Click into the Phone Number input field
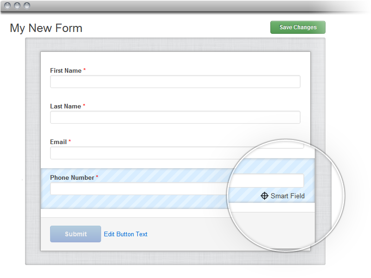The image size is (371, 278). [x=139, y=189]
